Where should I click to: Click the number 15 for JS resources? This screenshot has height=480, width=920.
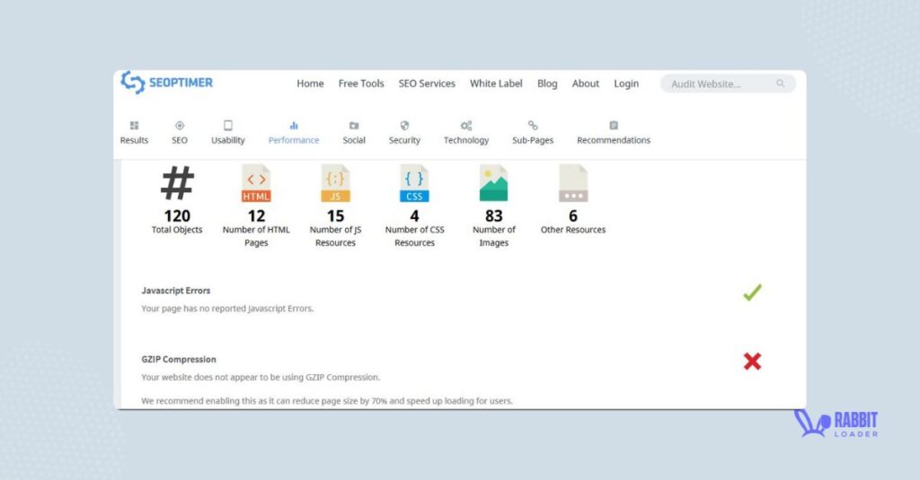[336, 215]
